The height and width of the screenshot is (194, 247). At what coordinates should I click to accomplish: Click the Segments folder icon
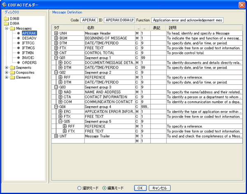[12, 68]
